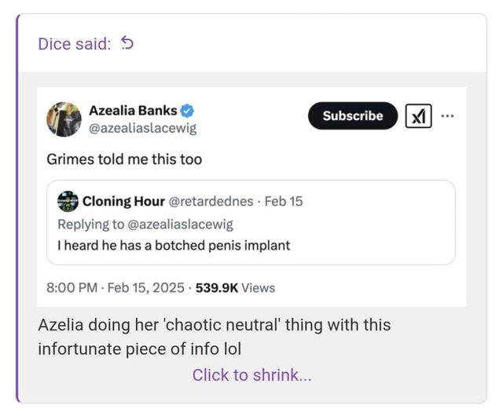Viewport: 503px width, 420px height.
Task: Click the Azealia Banks display name
Action: click(133, 111)
